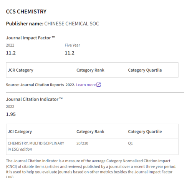This screenshot has height=178, width=192.
Task: Click the Source: Journal Citation Reports 2022 text
Action: tap(40, 85)
